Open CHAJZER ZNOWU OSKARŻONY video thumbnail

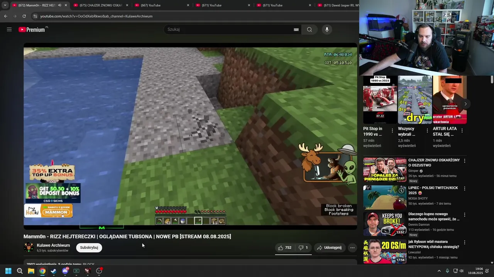(x=384, y=170)
